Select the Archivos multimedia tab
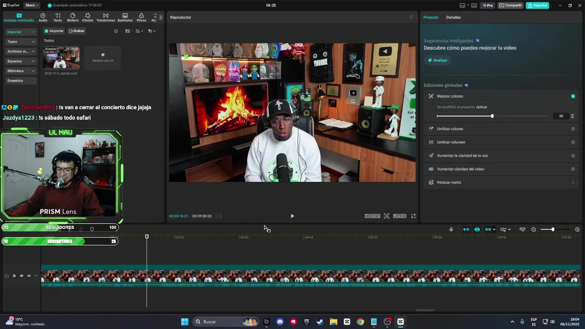Screen dimensions: 585x329 click(x=19, y=17)
